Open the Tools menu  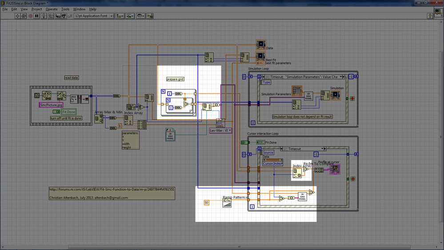click(x=65, y=9)
